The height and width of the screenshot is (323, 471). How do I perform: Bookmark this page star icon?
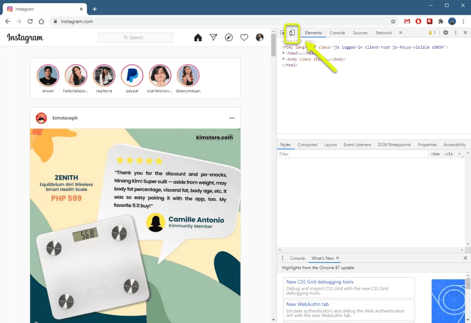[x=393, y=21]
